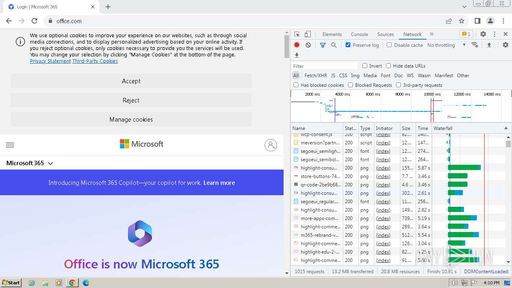Filter requests by Font type
The height and width of the screenshot is (288, 512).
385,75
